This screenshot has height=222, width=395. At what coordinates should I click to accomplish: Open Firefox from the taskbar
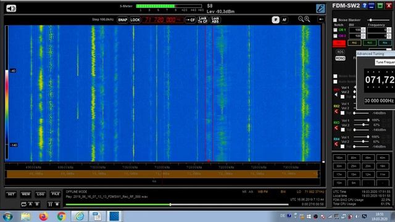(43, 216)
